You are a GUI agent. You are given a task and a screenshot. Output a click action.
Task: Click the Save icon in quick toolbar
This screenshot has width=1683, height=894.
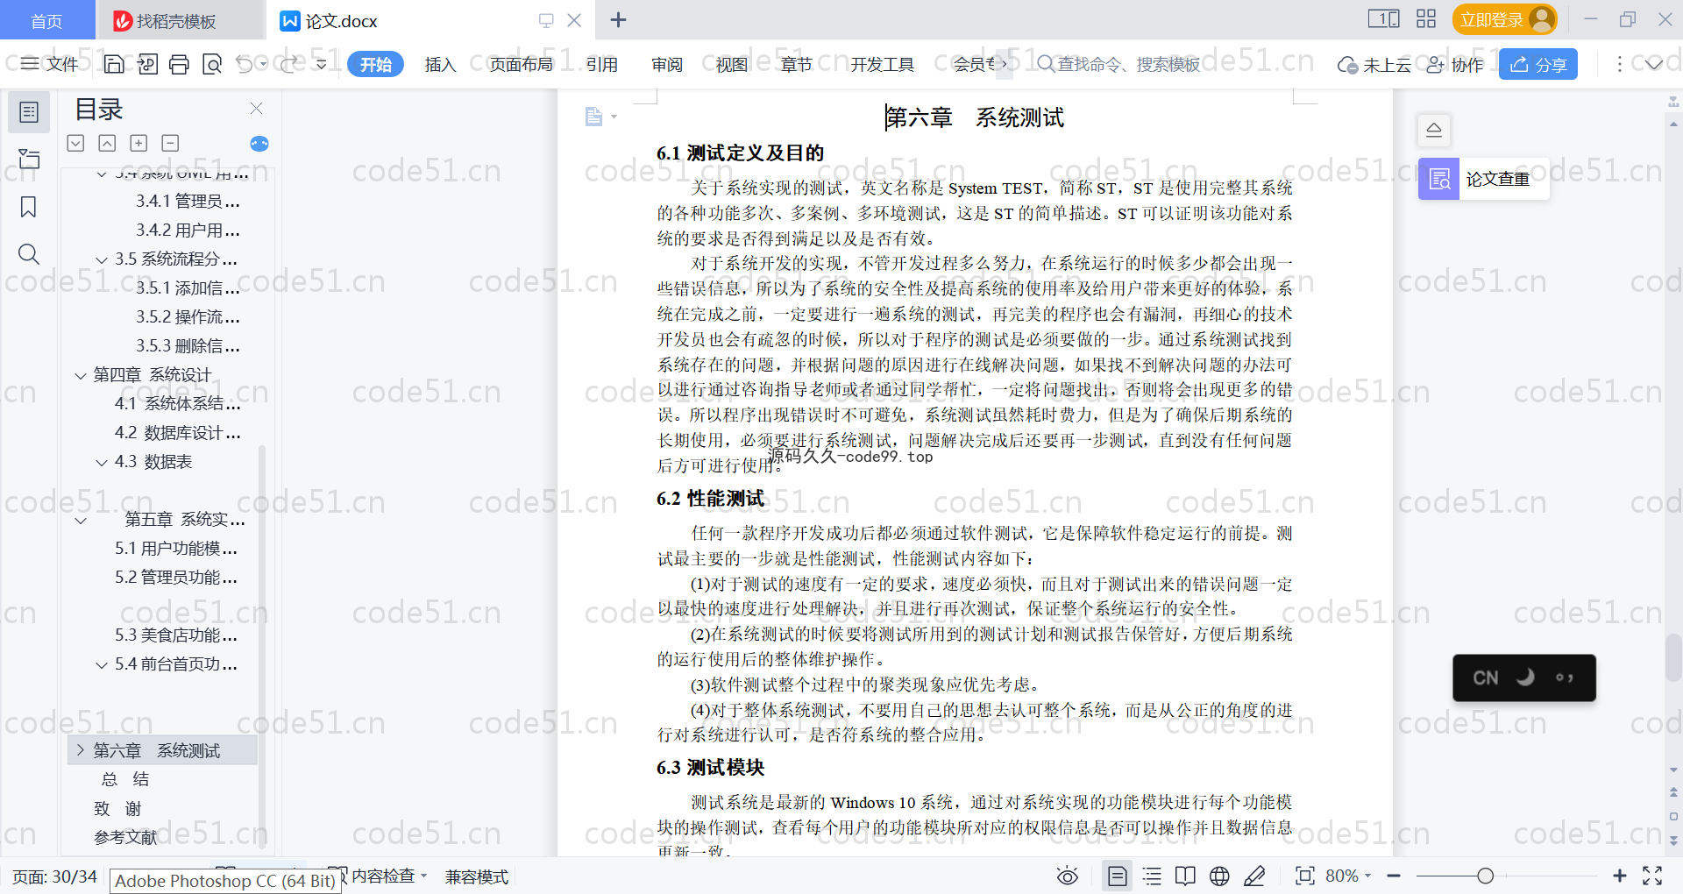click(114, 64)
